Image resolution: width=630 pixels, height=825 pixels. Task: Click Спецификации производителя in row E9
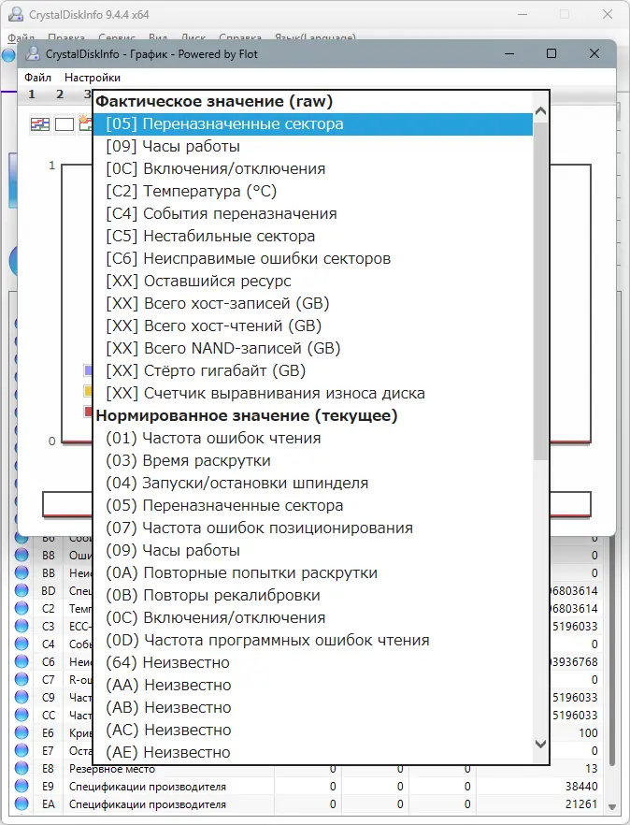pyautogui.click(x=148, y=787)
